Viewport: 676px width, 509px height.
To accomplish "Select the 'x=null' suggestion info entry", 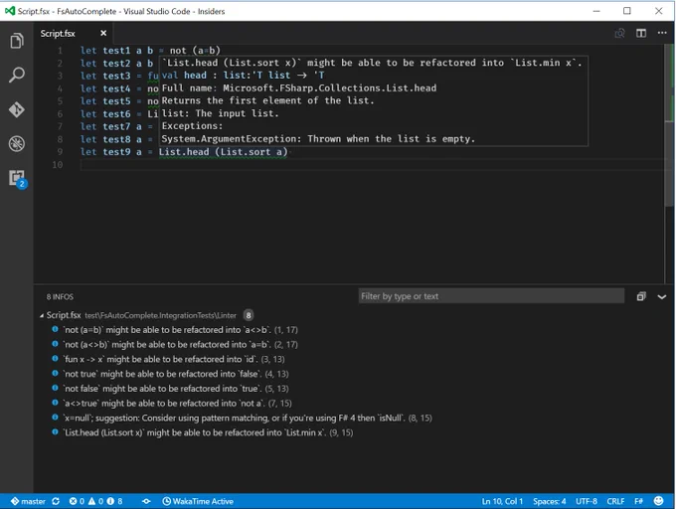I will (x=248, y=418).
